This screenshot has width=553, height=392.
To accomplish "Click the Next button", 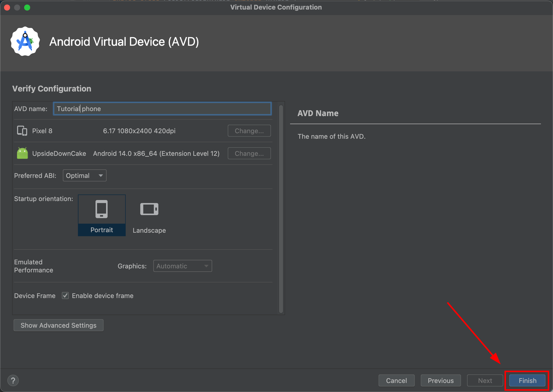I will (485, 380).
